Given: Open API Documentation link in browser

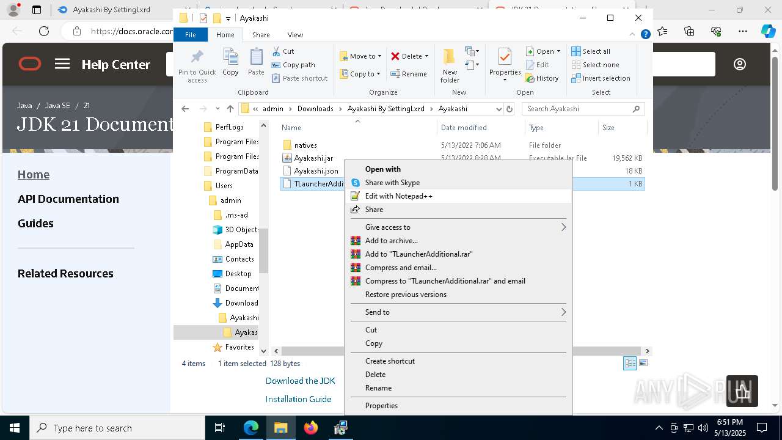Looking at the screenshot, I should [x=68, y=199].
